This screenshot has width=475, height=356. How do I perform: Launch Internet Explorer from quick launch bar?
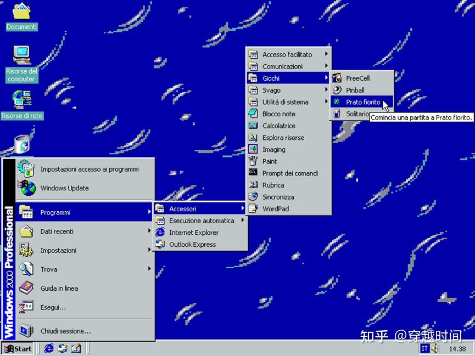point(49,348)
